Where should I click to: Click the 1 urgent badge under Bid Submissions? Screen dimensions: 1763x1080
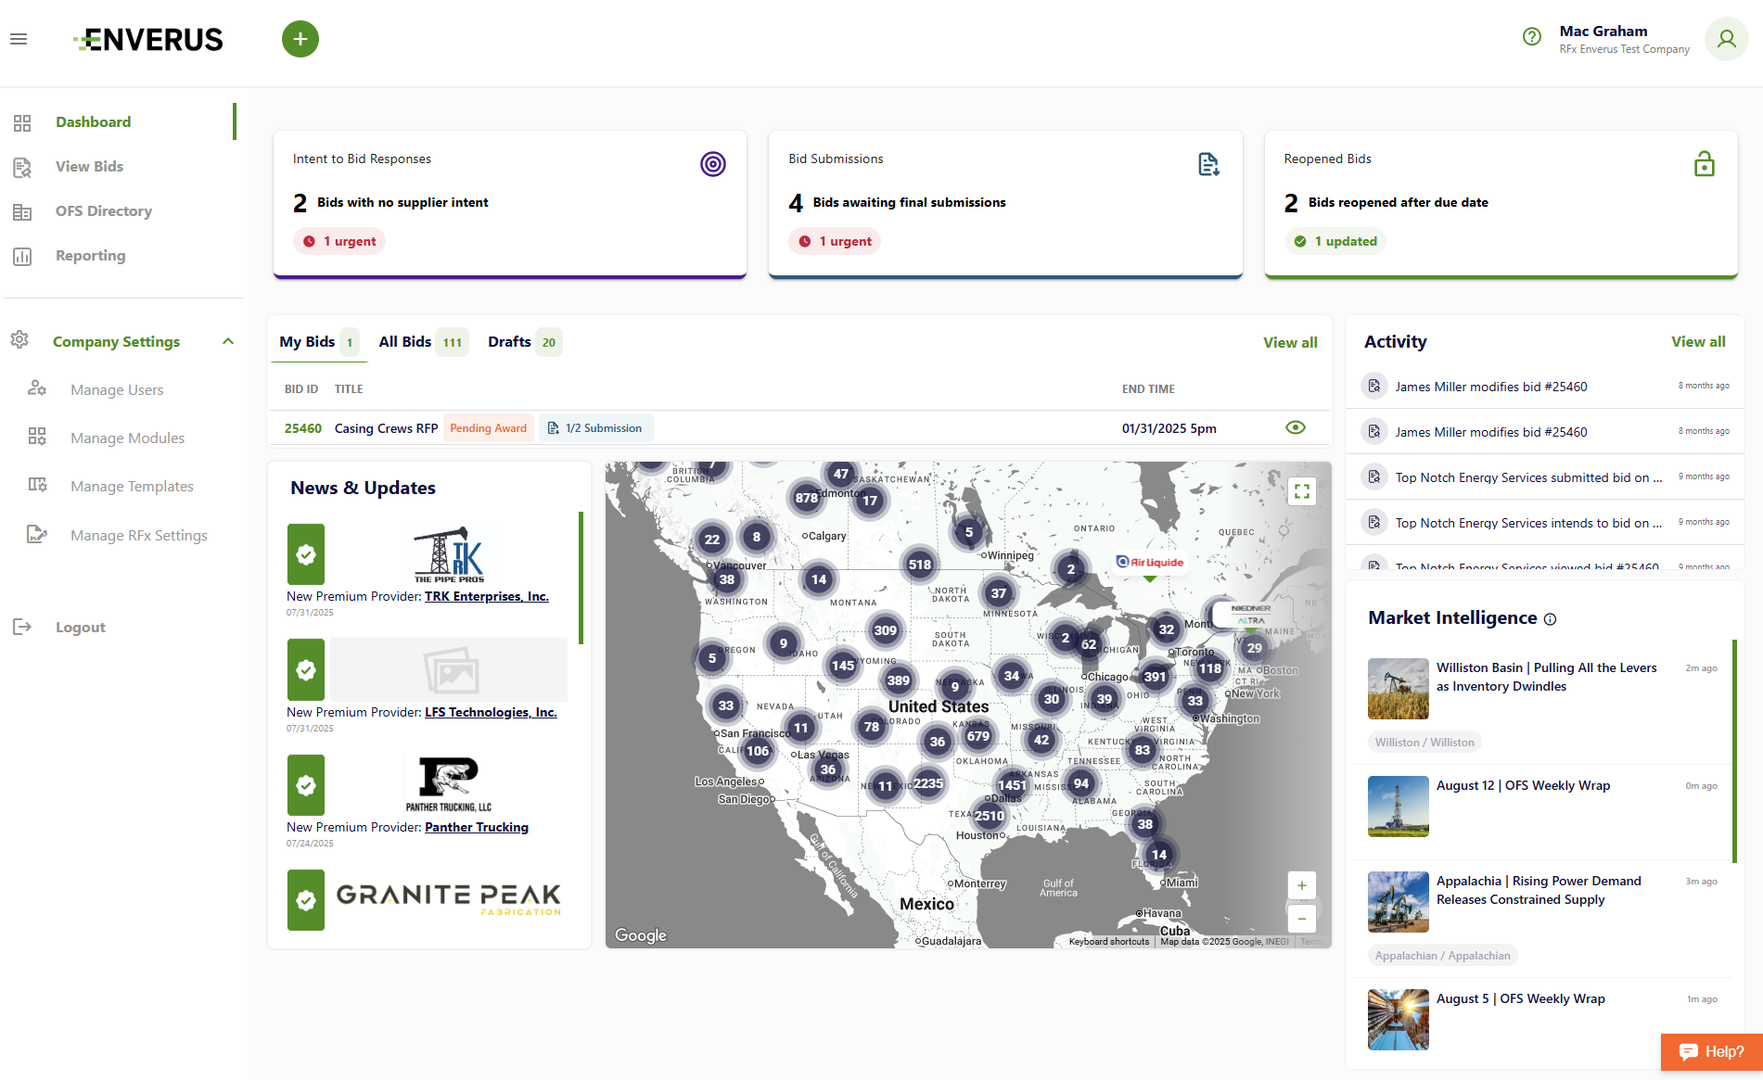coord(835,241)
